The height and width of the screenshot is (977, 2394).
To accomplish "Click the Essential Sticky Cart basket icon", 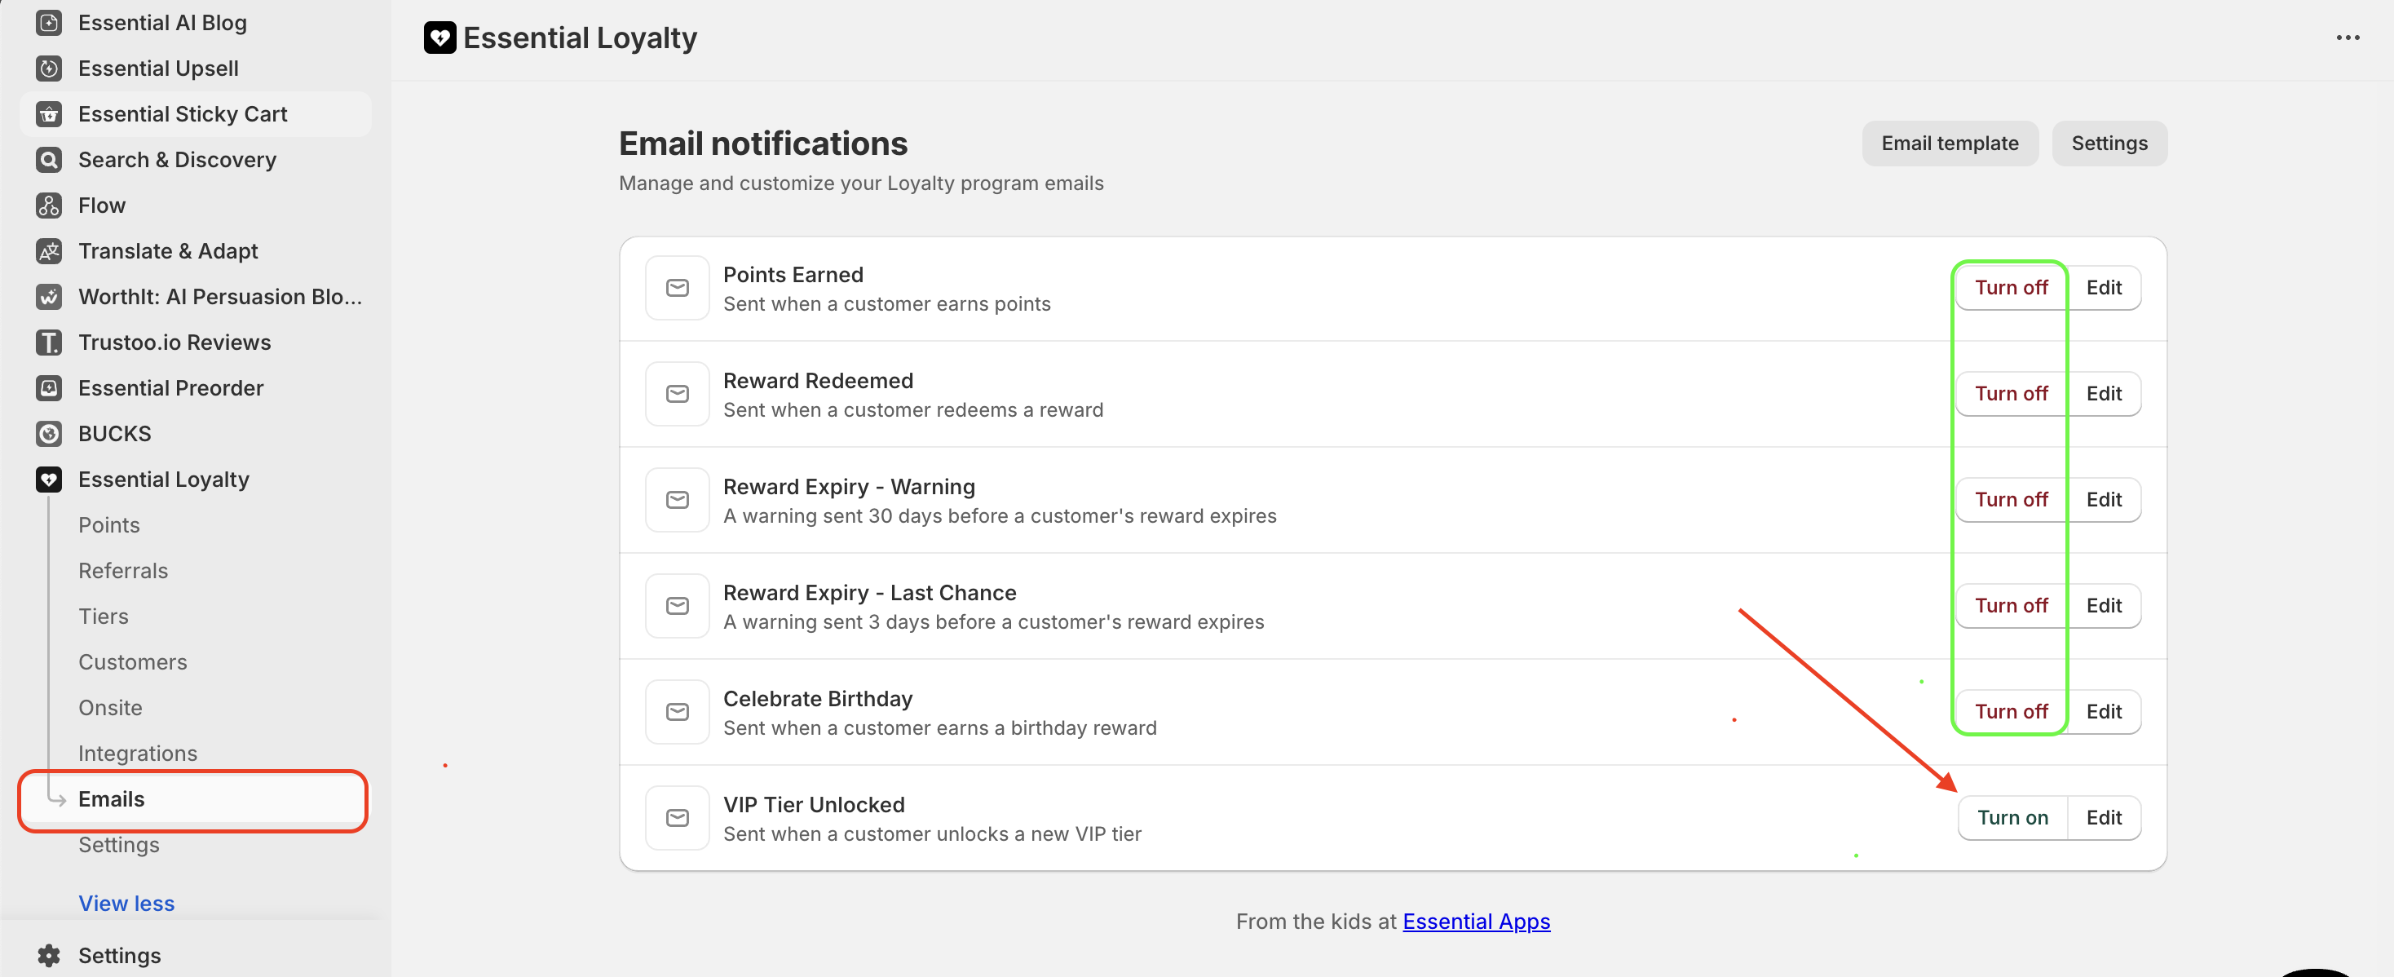I will (x=48, y=113).
